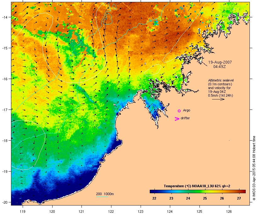Click longitude axis label 121
This screenshot has width=258, height=214.
(81, 211)
